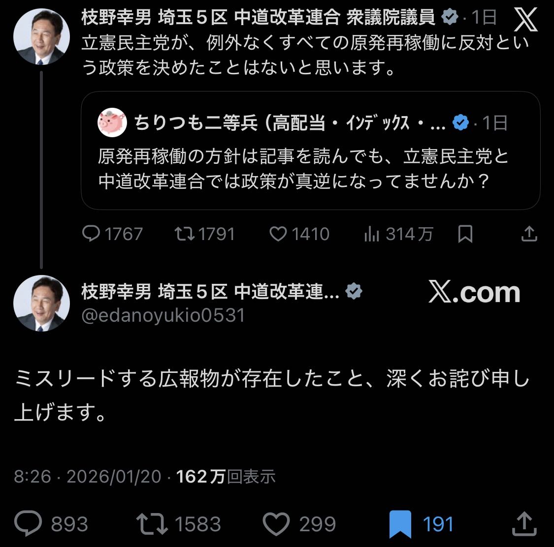Bookmark the parent tweet

coord(465,234)
